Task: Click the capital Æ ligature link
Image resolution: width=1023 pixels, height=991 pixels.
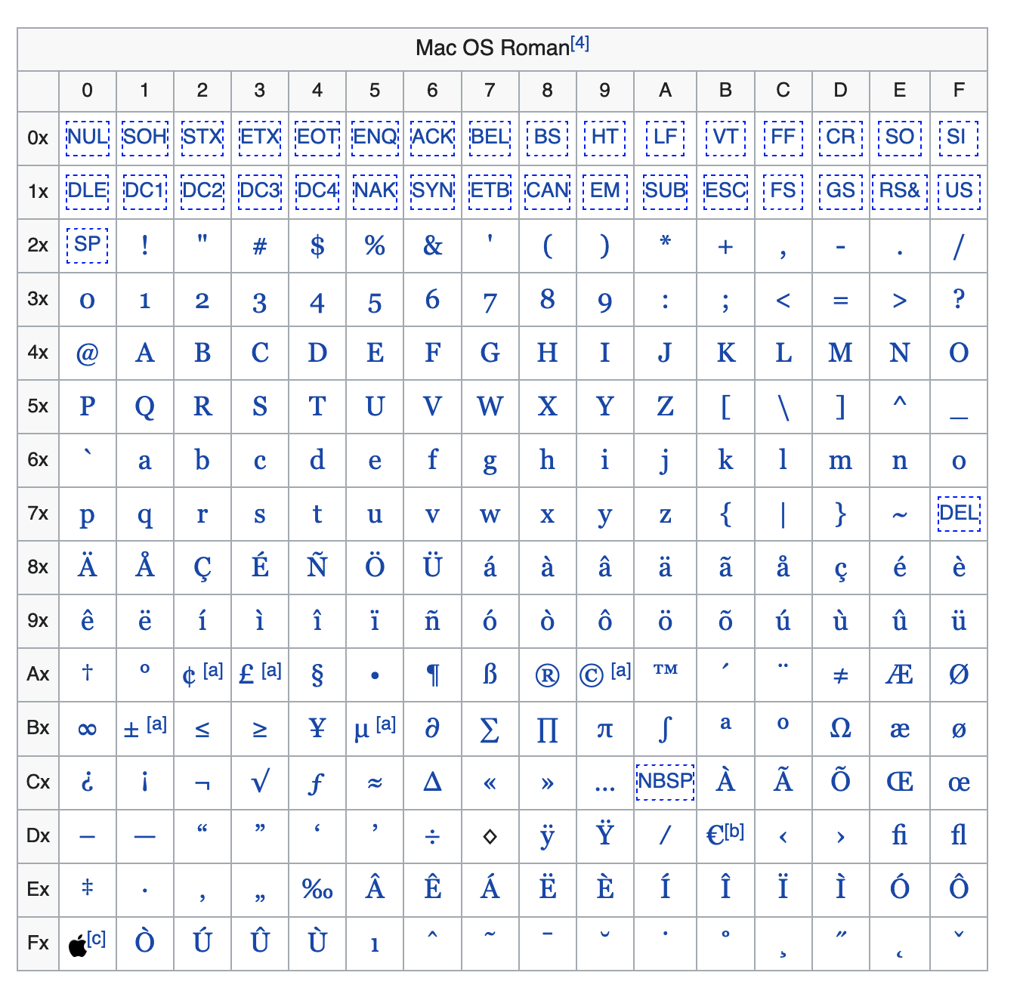Action: [x=900, y=675]
